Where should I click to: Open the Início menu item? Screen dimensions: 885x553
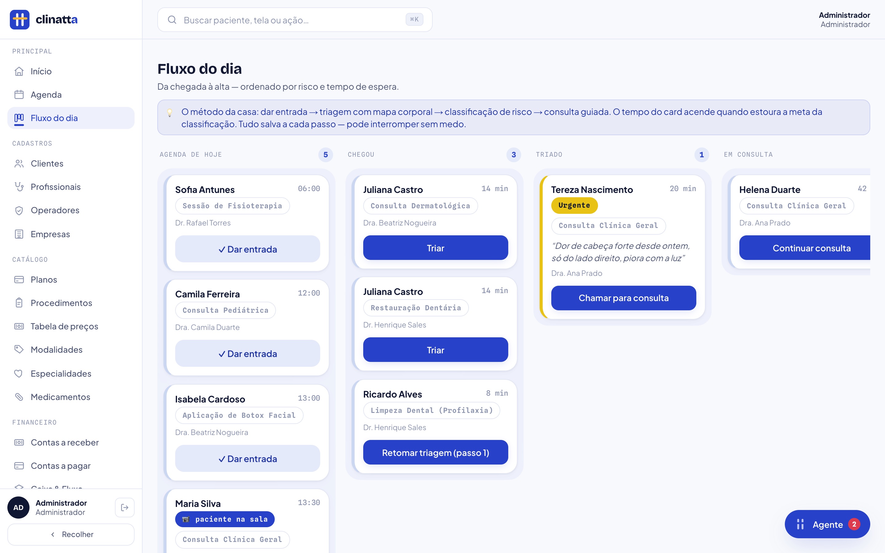tap(71, 71)
